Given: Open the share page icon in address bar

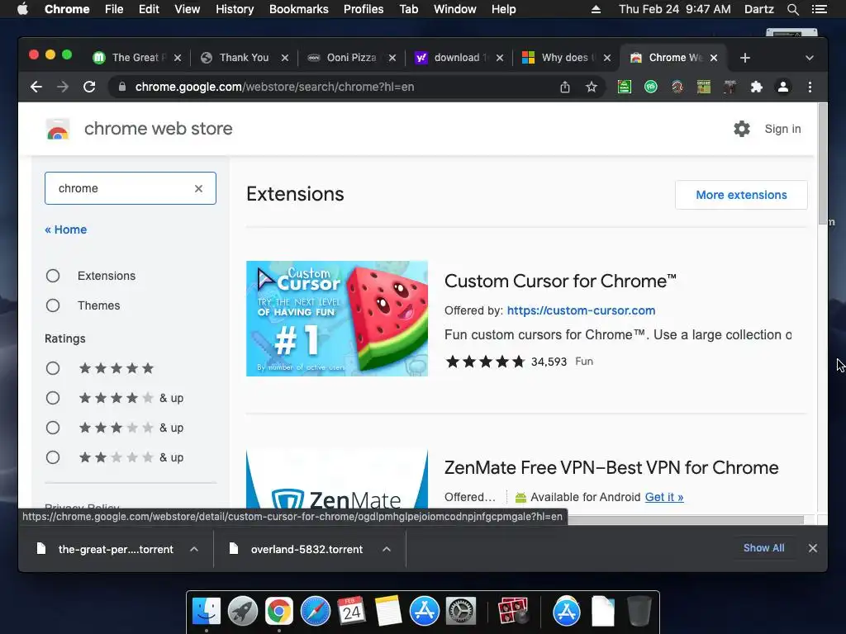Looking at the screenshot, I should (x=565, y=87).
